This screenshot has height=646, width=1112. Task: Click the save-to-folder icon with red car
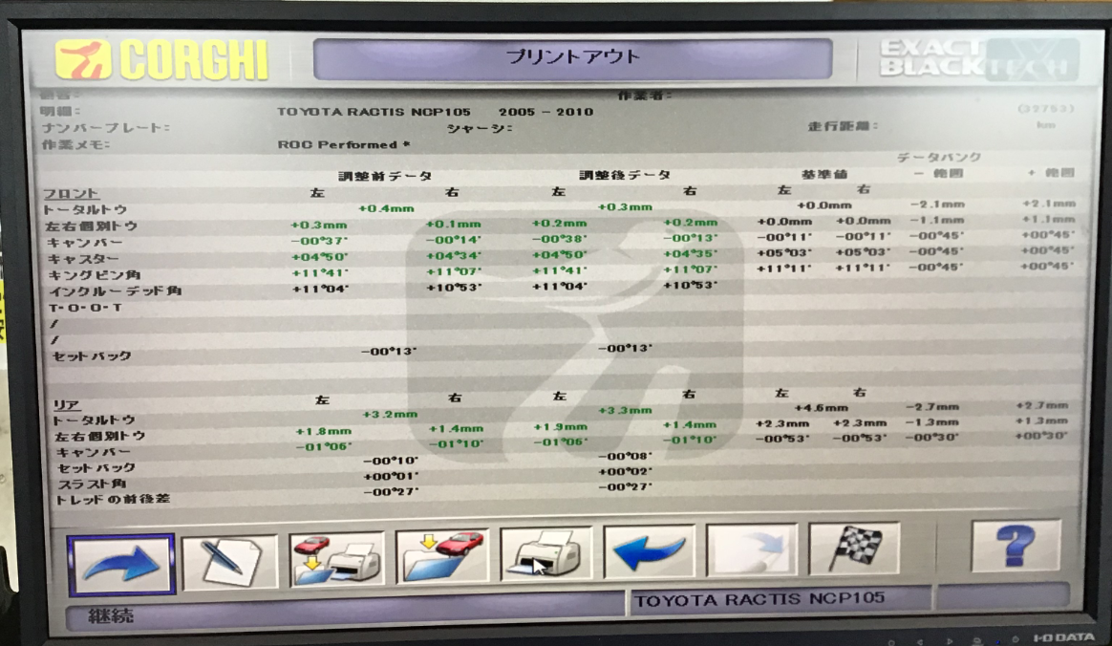441,556
